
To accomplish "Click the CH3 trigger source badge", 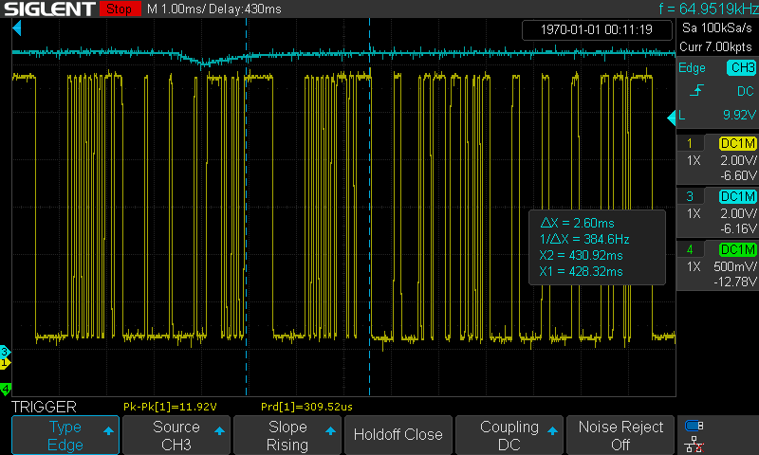I will [739, 68].
